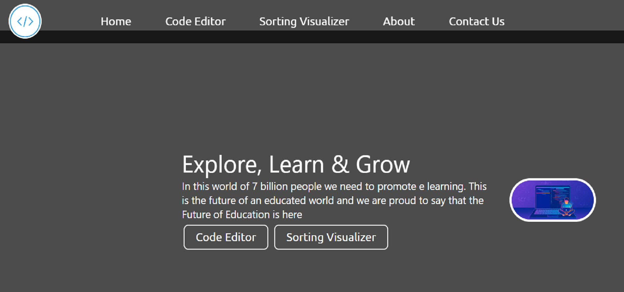Open the About nav link
The image size is (624, 292).
399,21
